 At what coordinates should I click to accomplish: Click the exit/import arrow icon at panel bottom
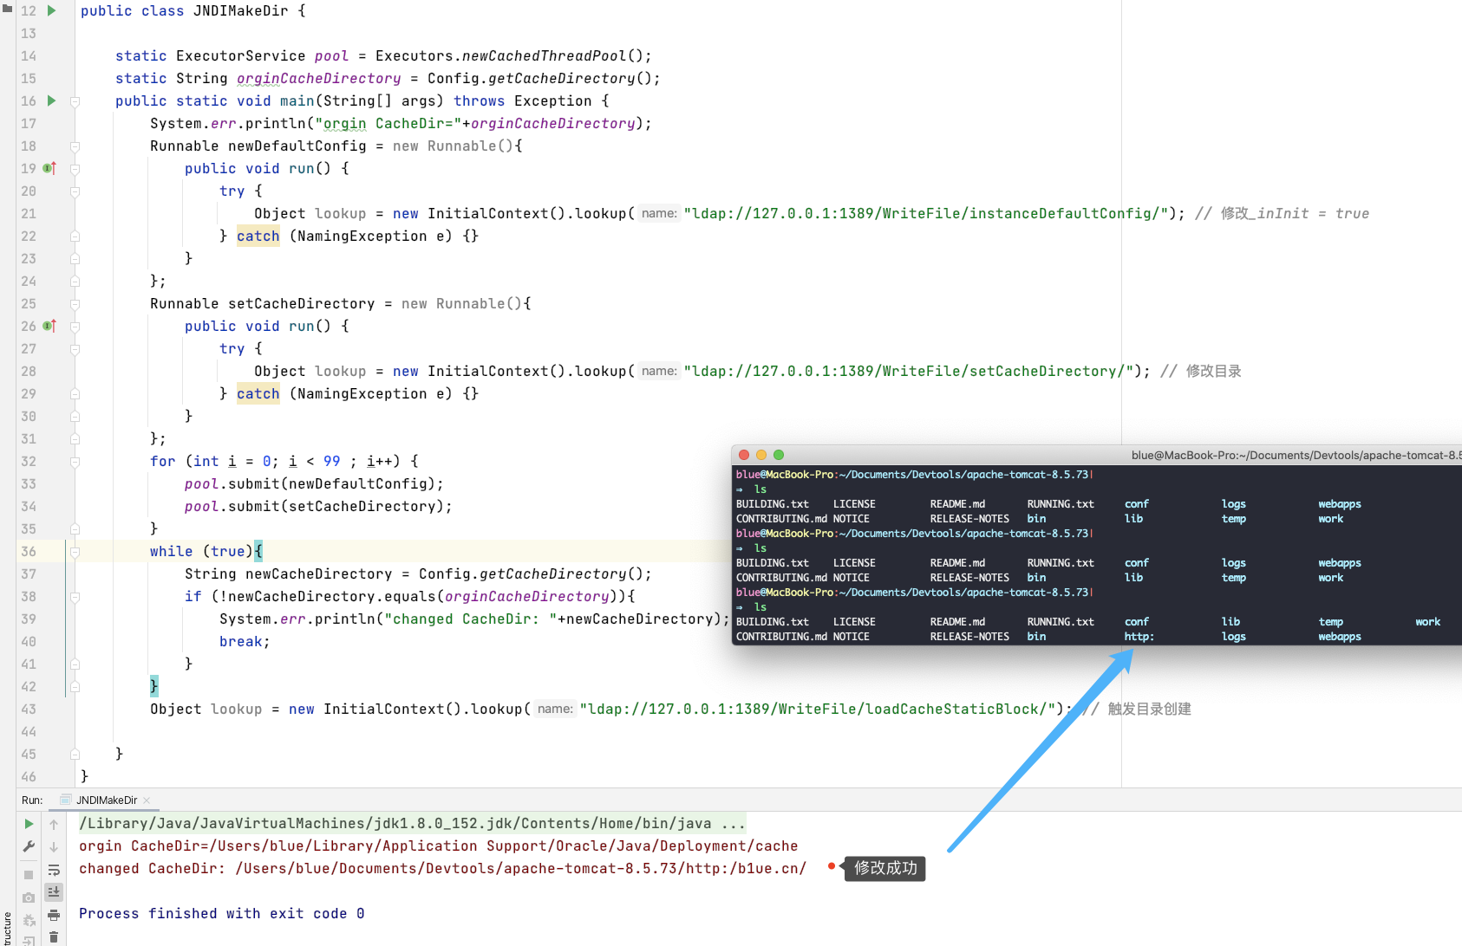29,941
